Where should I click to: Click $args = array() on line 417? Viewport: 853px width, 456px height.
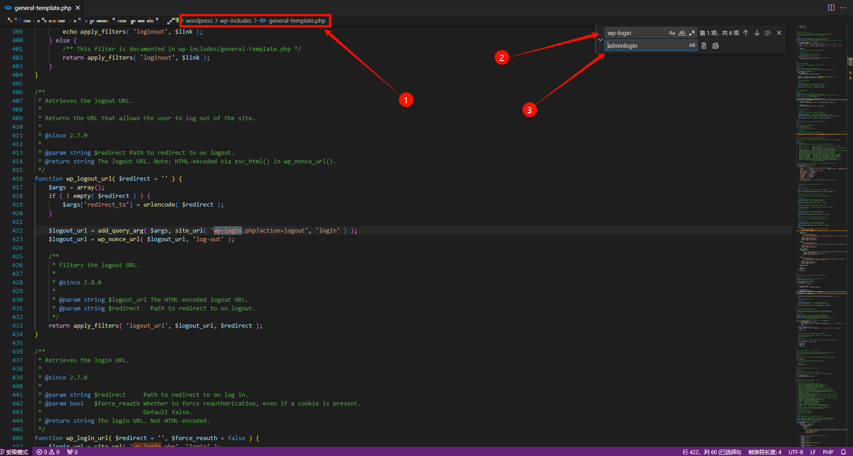point(77,187)
